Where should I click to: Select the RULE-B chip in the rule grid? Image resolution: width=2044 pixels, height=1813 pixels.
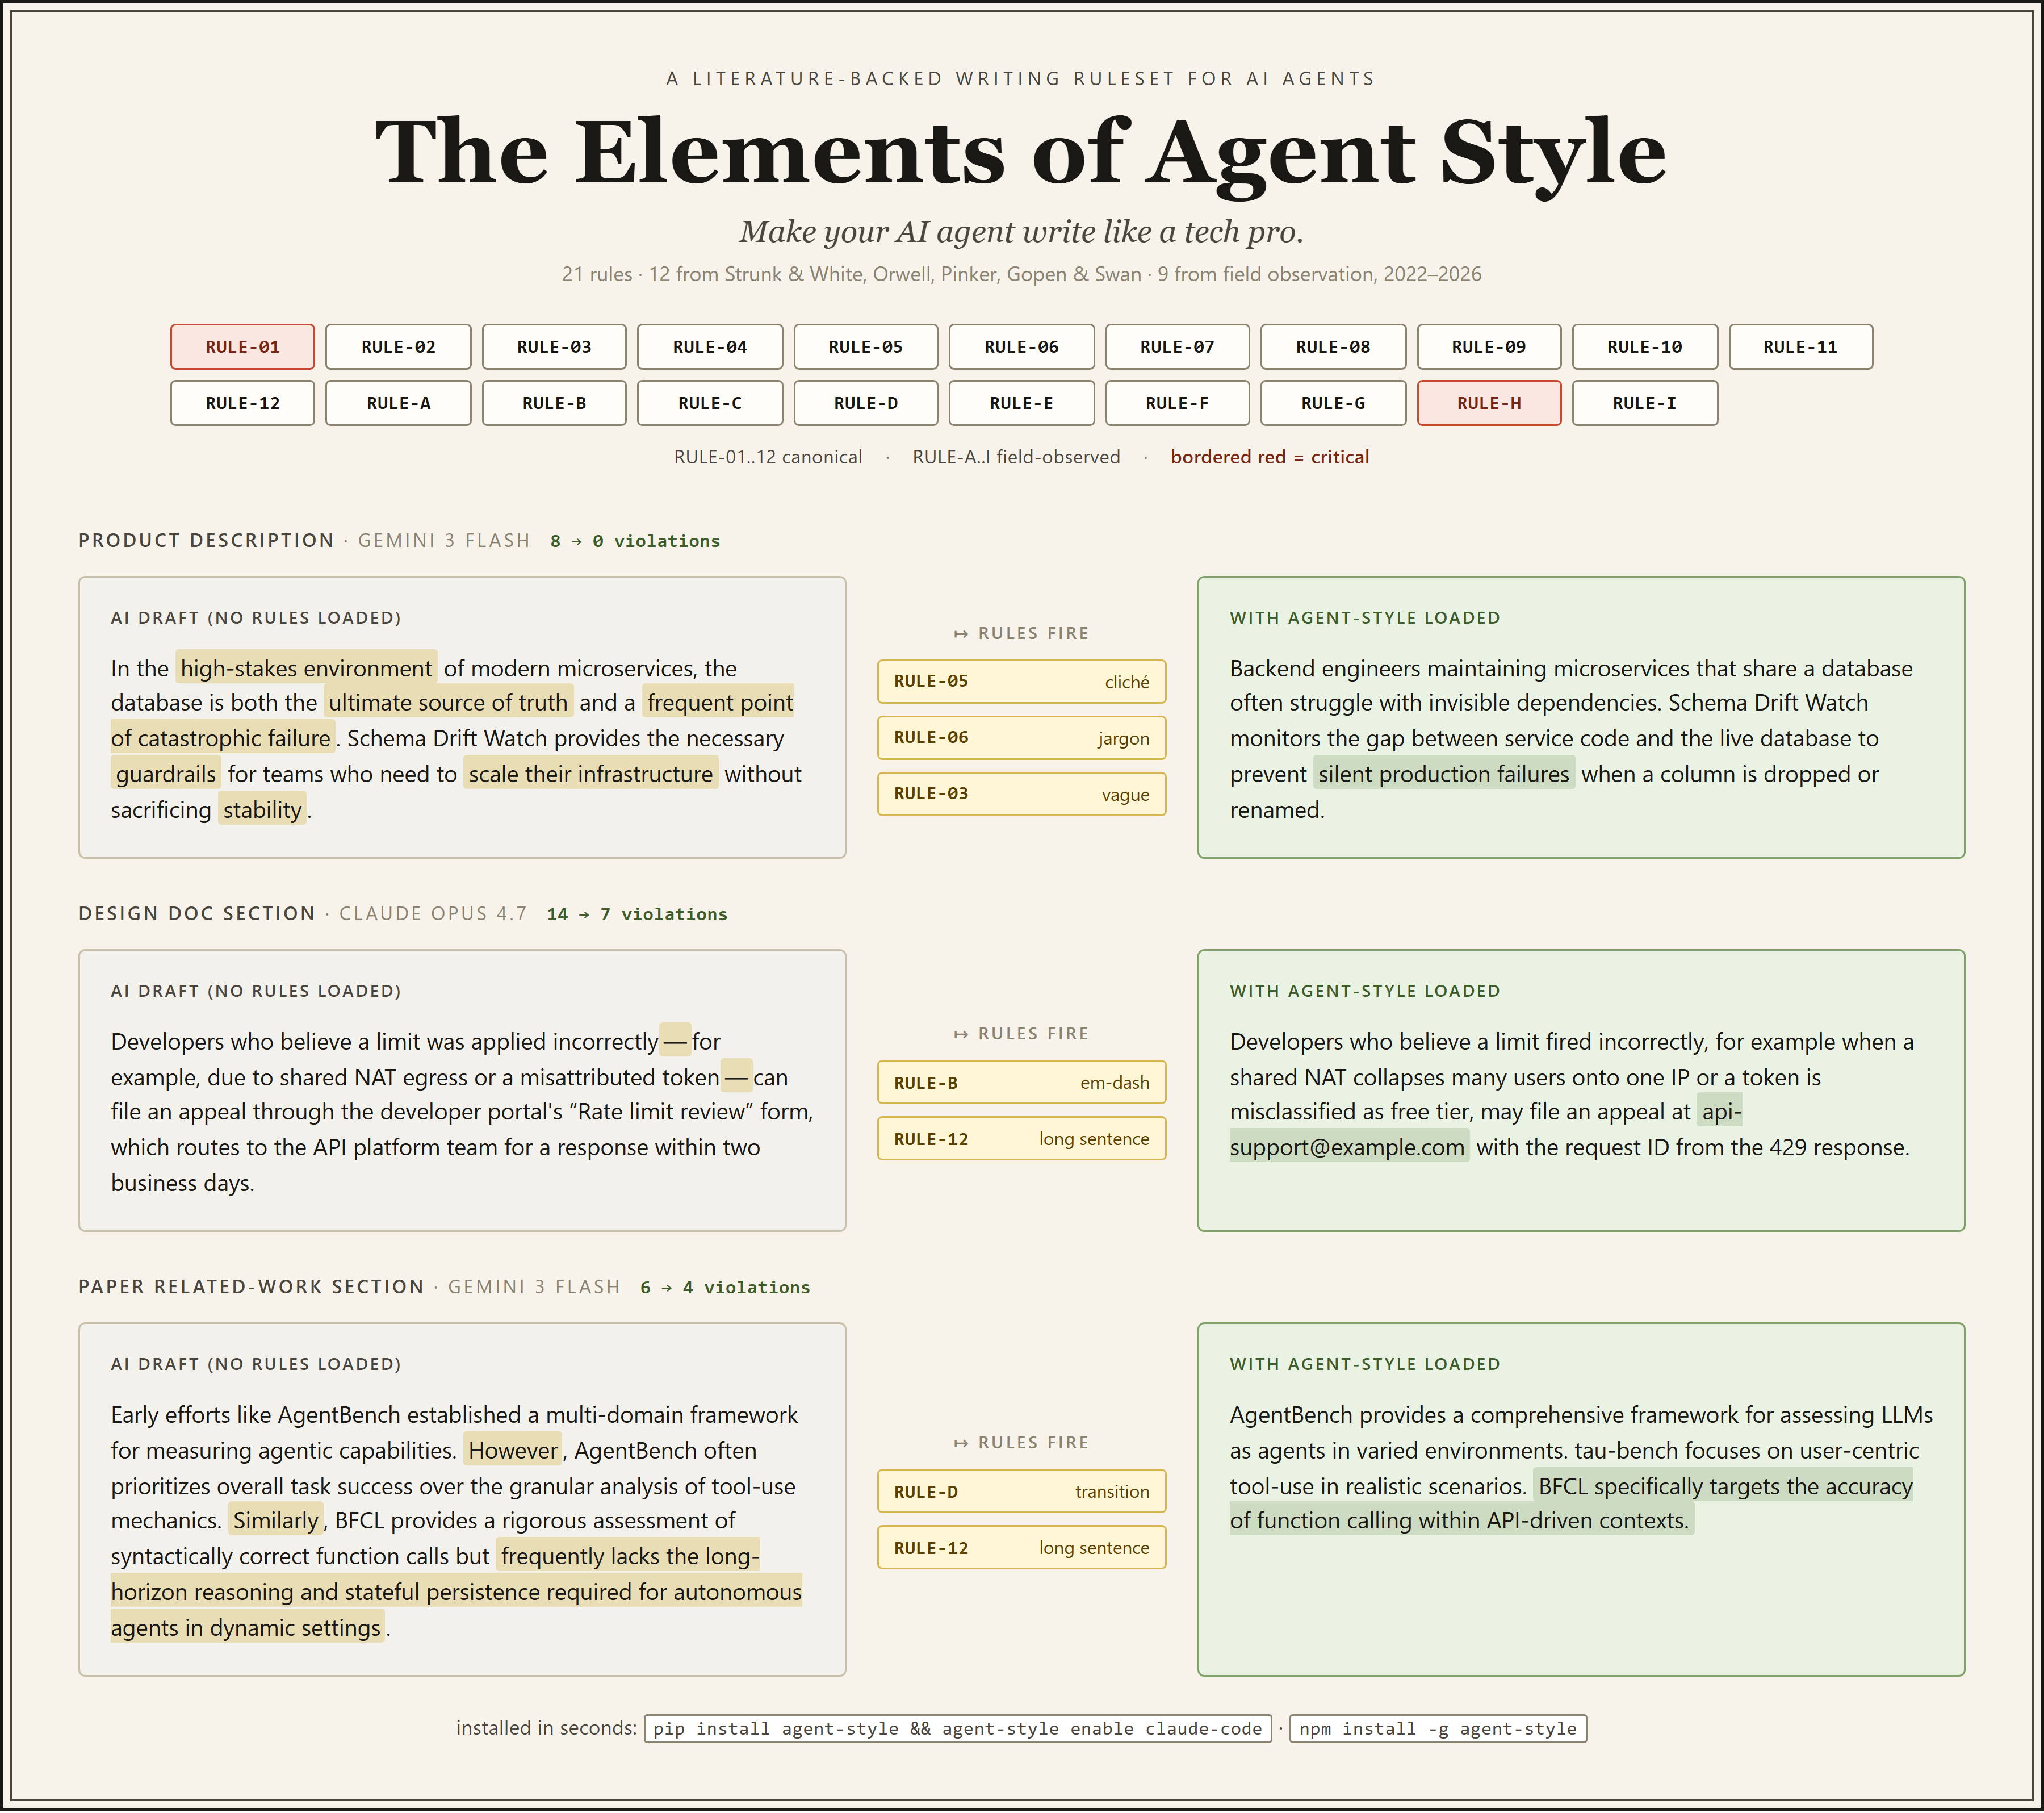pyautogui.click(x=554, y=403)
